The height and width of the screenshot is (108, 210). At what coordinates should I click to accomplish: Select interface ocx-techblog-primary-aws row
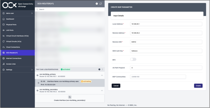(x=70, y=83)
